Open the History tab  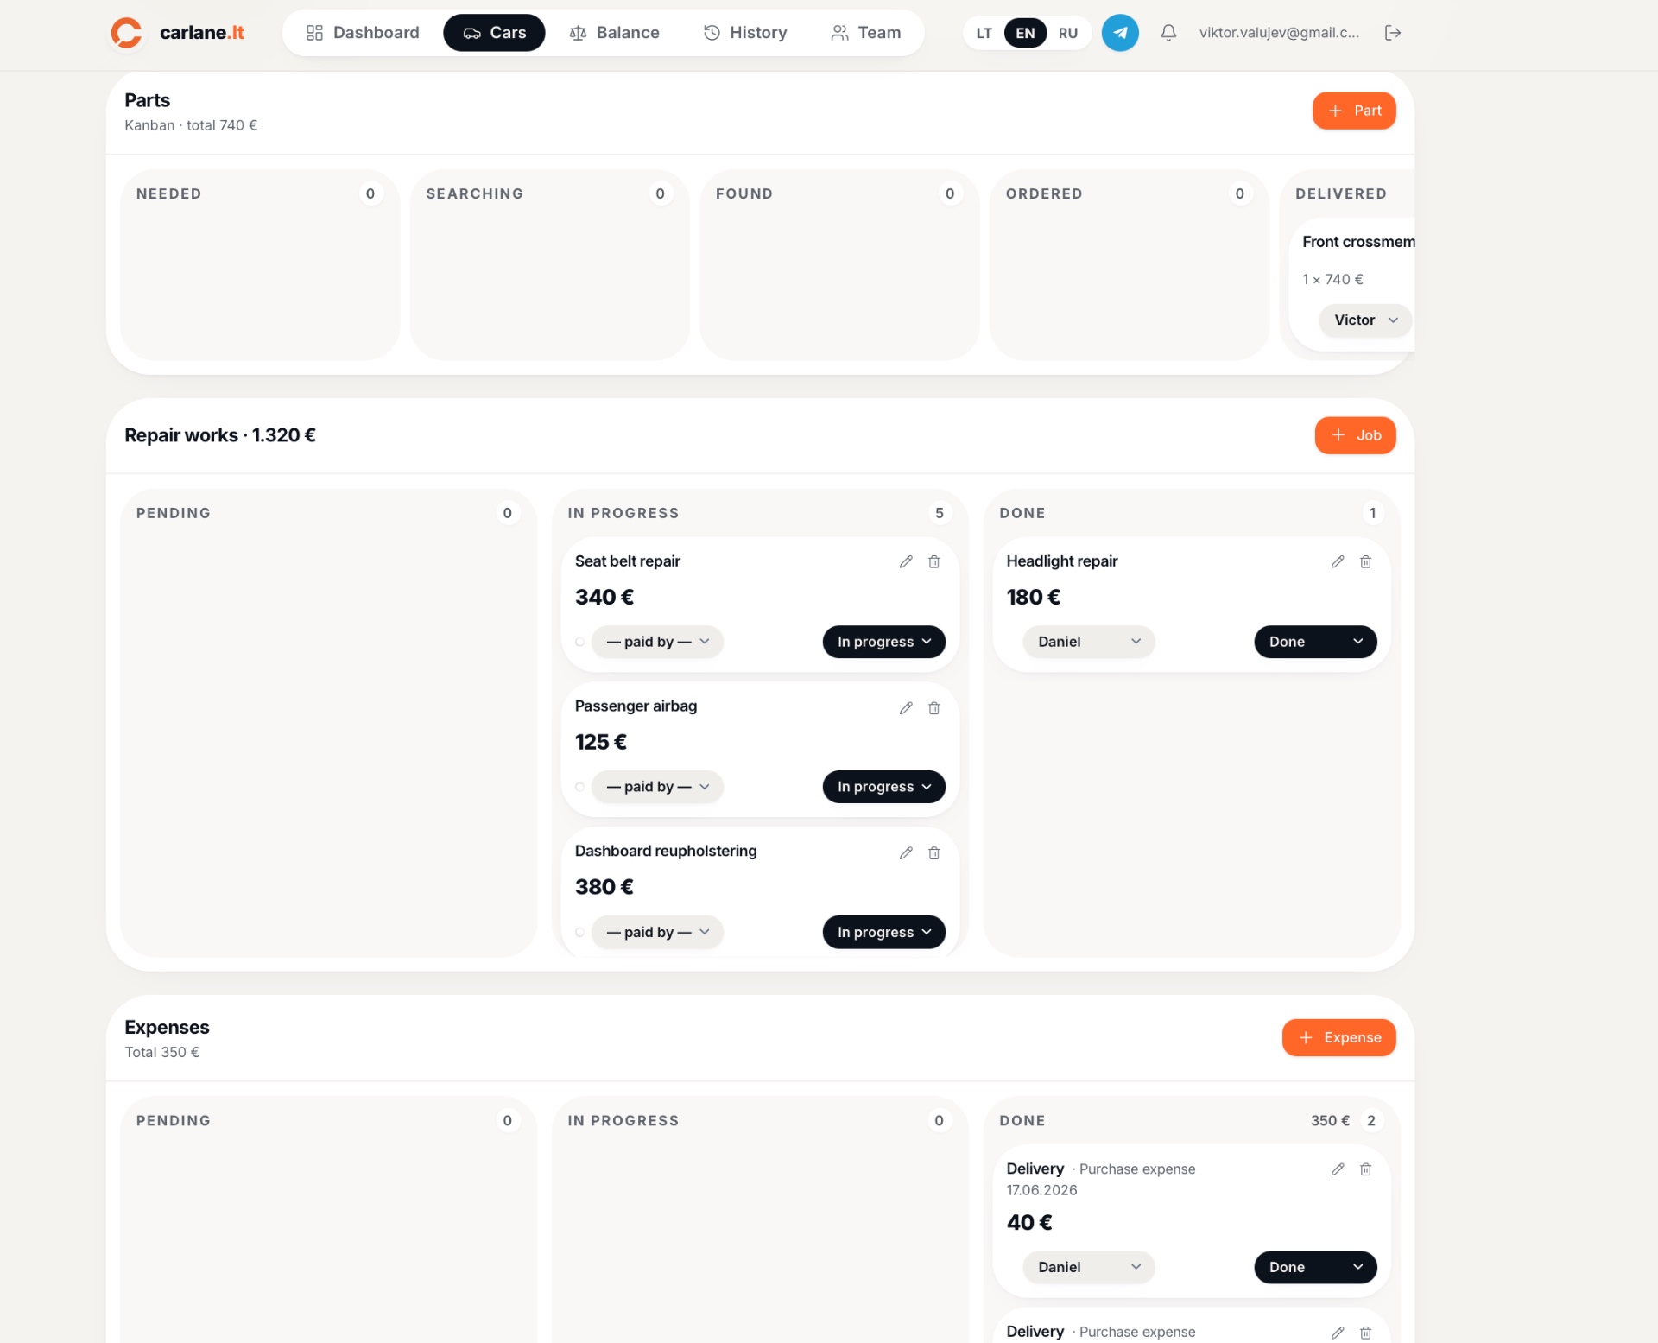tap(745, 33)
